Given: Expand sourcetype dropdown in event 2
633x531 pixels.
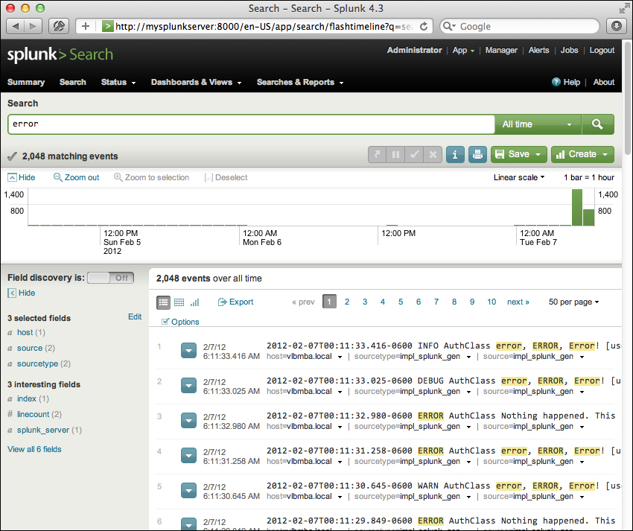Looking at the screenshot, I should click(x=468, y=392).
